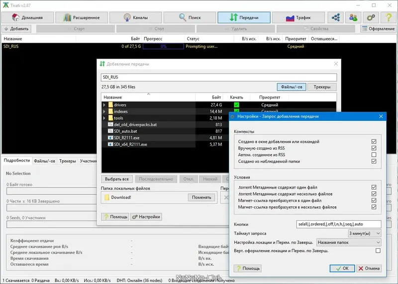The height and width of the screenshot is (284, 398).
Task: Open the Оформление layout button
Action: point(379,29)
